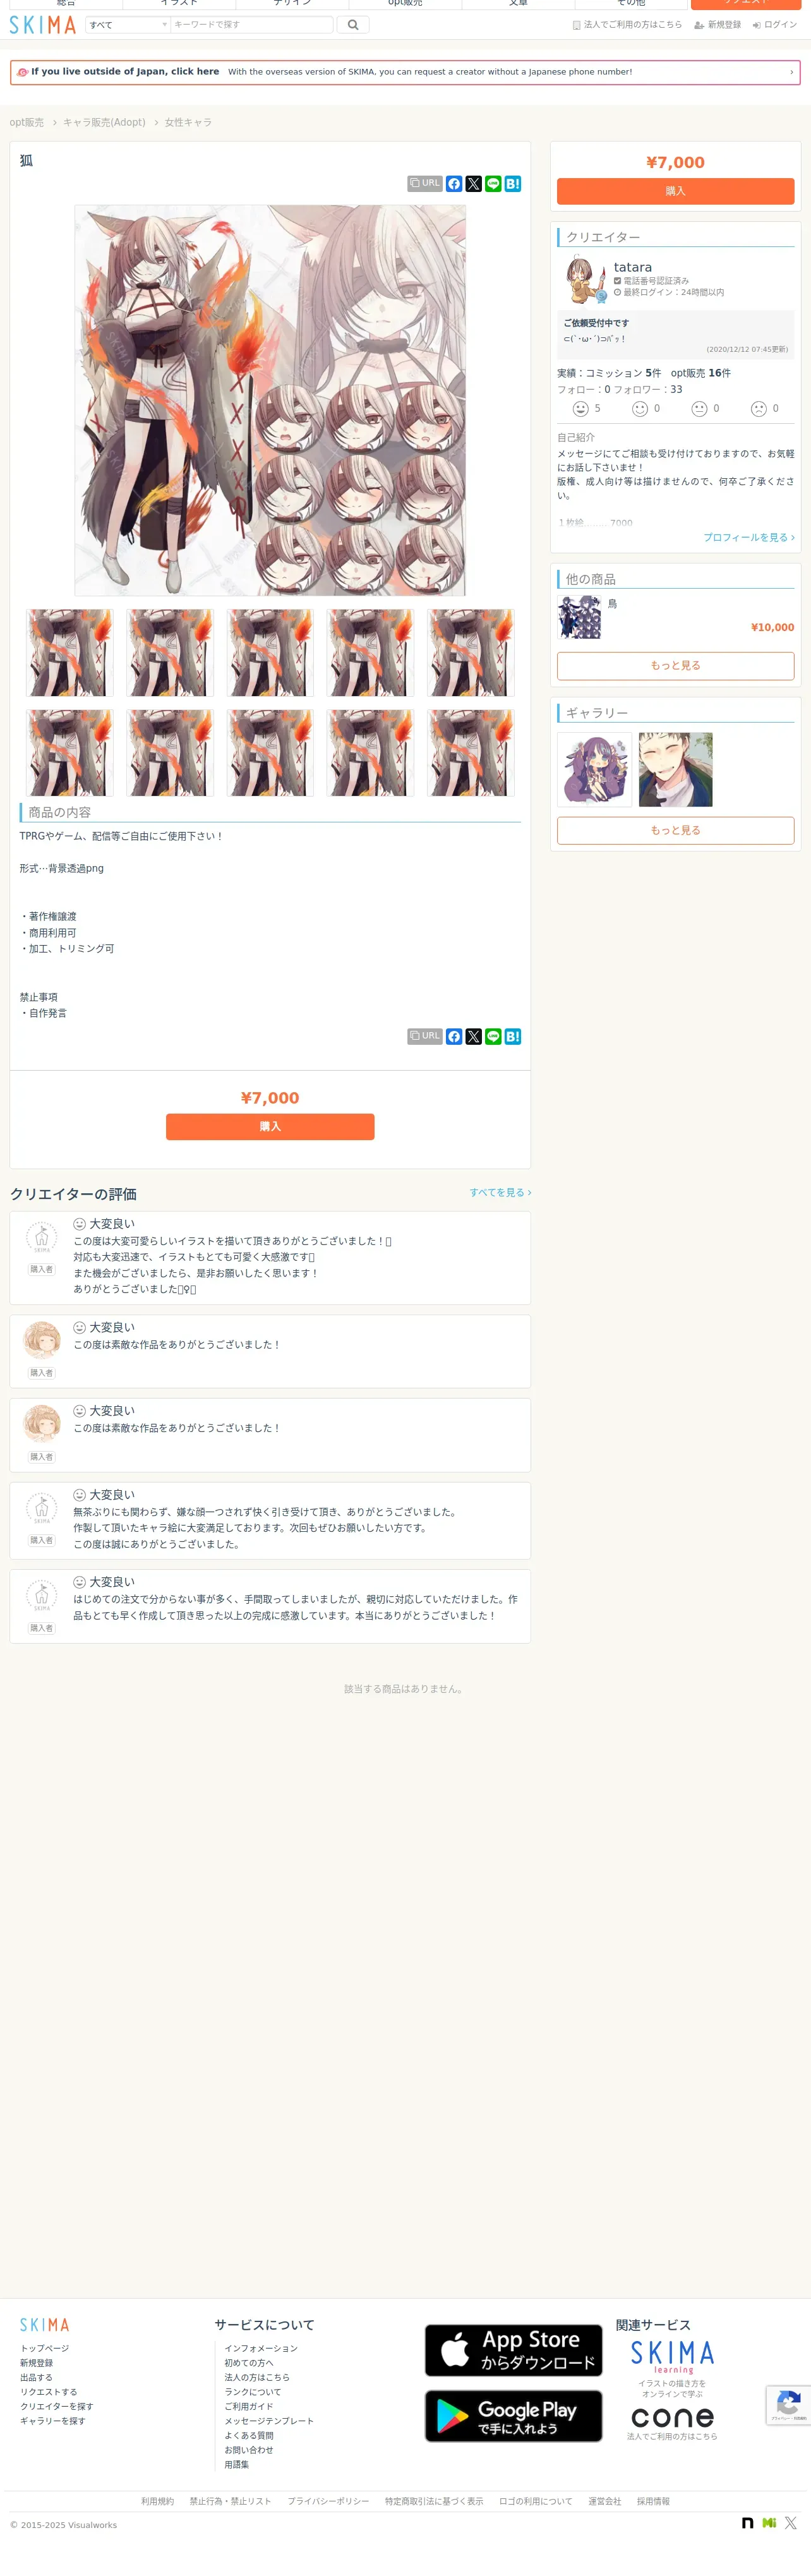Click もっと見る under 他の商品
The height and width of the screenshot is (2576, 811).
click(675, 665)
